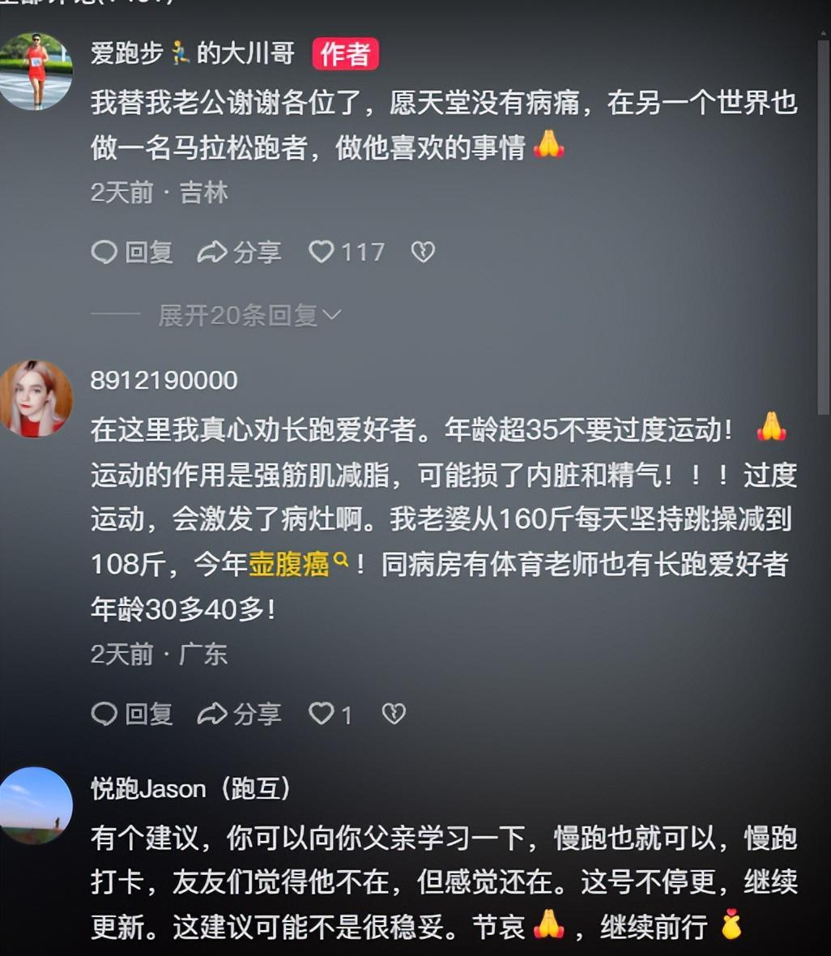Open the sky avatar of 悦跑Jason
Image resolution: width=831 pixels, height=956 pixels.
tap(36, 805)
